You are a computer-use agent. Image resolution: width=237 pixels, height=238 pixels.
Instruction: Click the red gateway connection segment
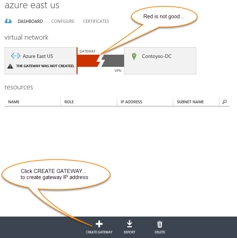pyautogui.click(x=87, y=60)
